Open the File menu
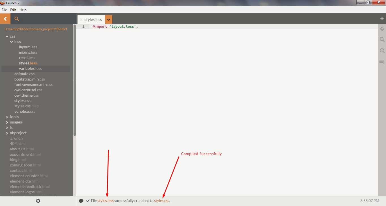Viewport: 386px width, 206px height. pos(4,10)
